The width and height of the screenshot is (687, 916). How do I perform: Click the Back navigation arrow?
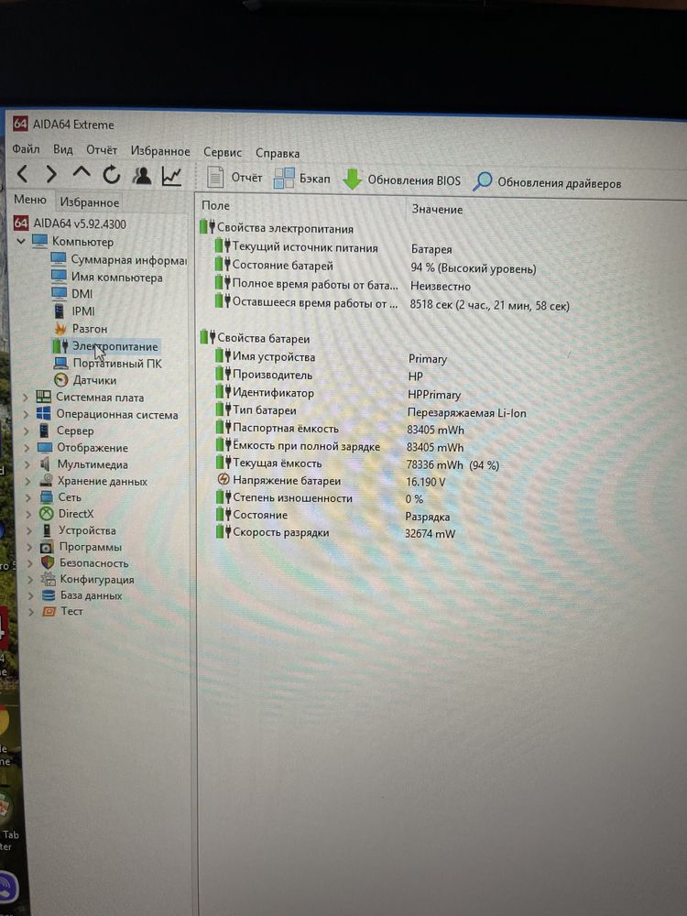tap(22, 173)
